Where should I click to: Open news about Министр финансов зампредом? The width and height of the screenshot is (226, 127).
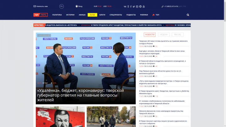tap(161, 112)
